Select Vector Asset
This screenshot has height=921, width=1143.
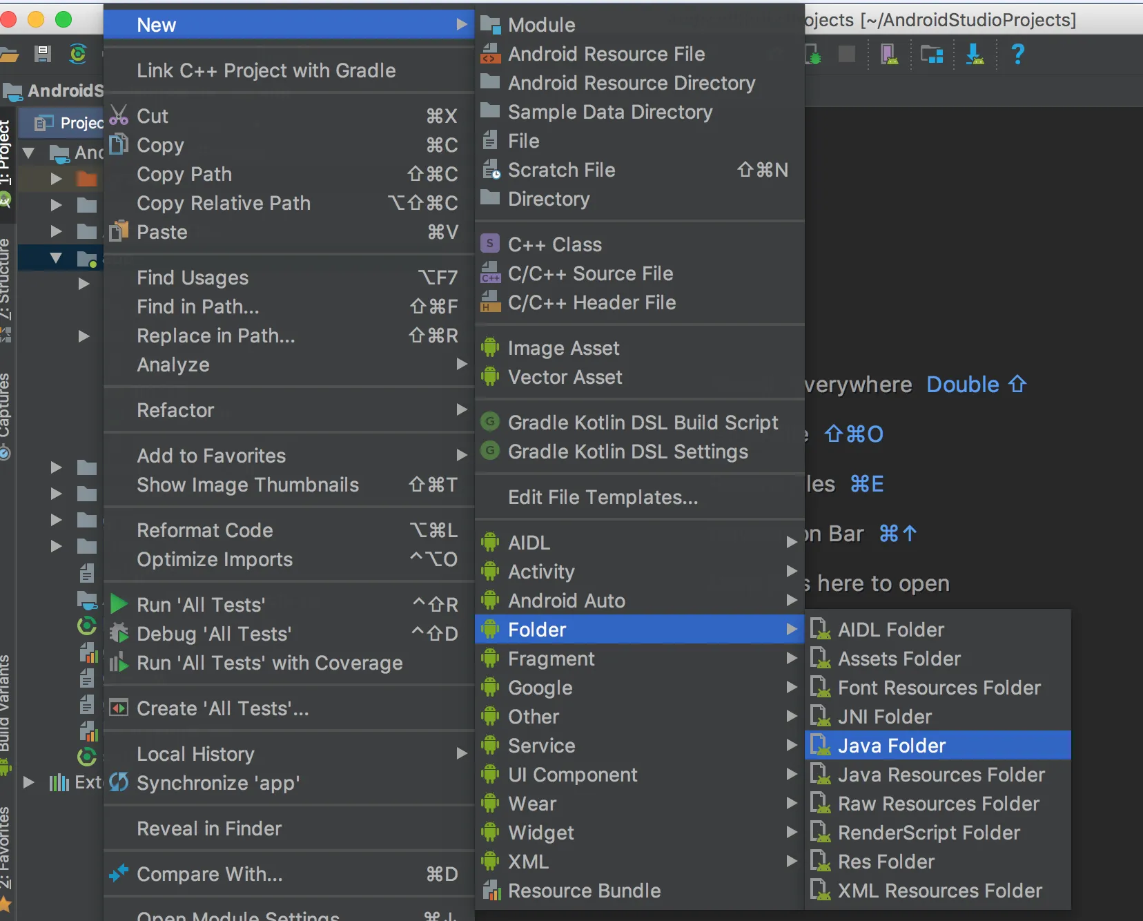pyautogui.click(x=640, y=377)
